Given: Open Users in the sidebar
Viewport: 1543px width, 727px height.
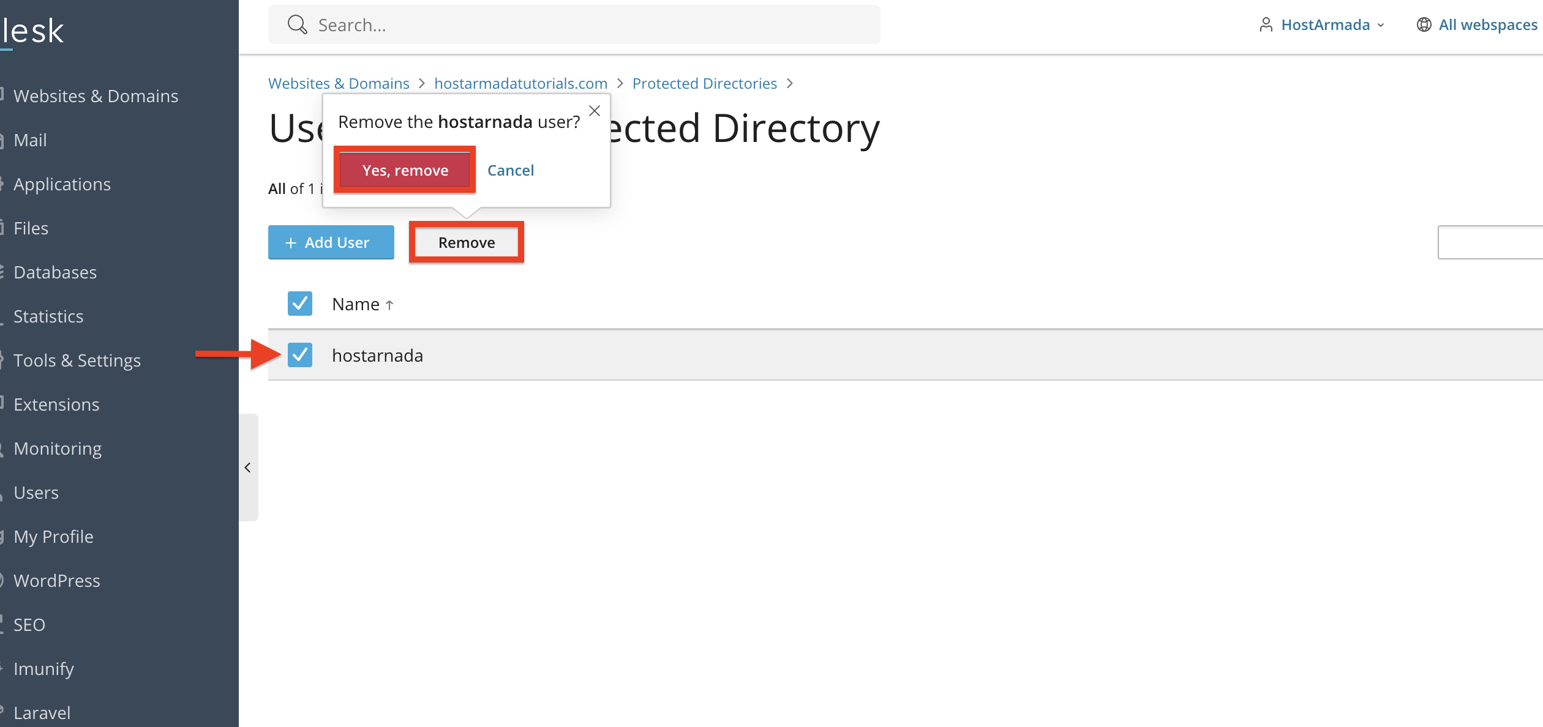Looking at the screenshot, I should tap(36, 493).
